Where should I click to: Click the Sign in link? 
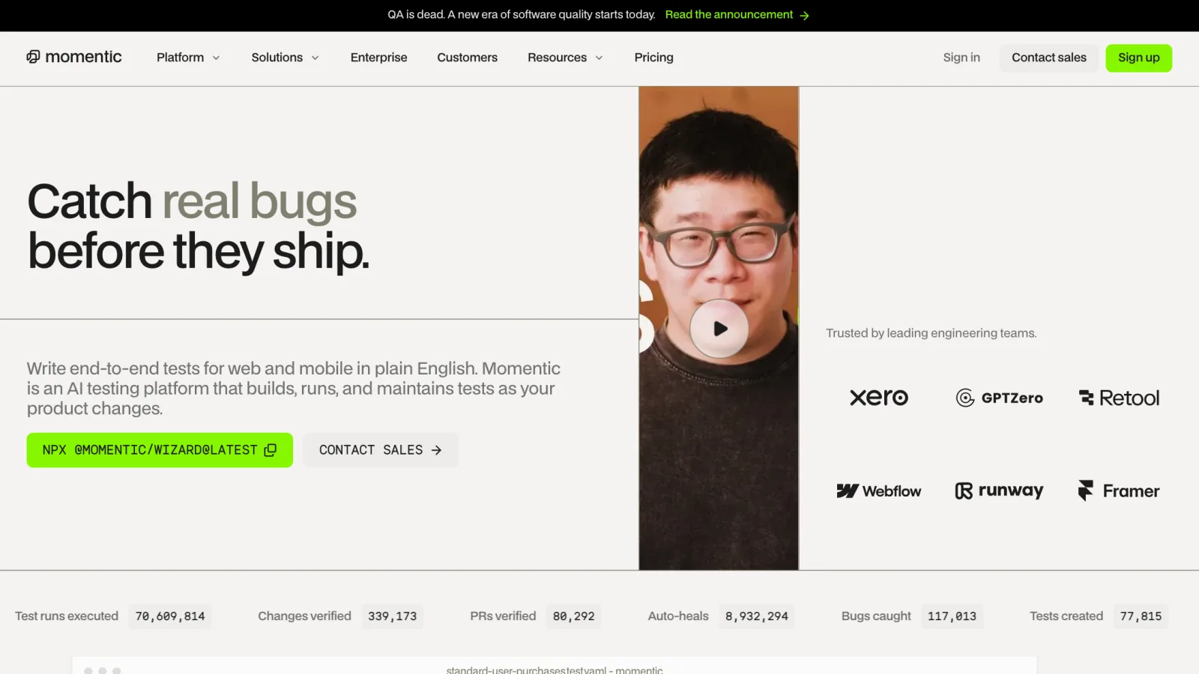pos(961,58)
